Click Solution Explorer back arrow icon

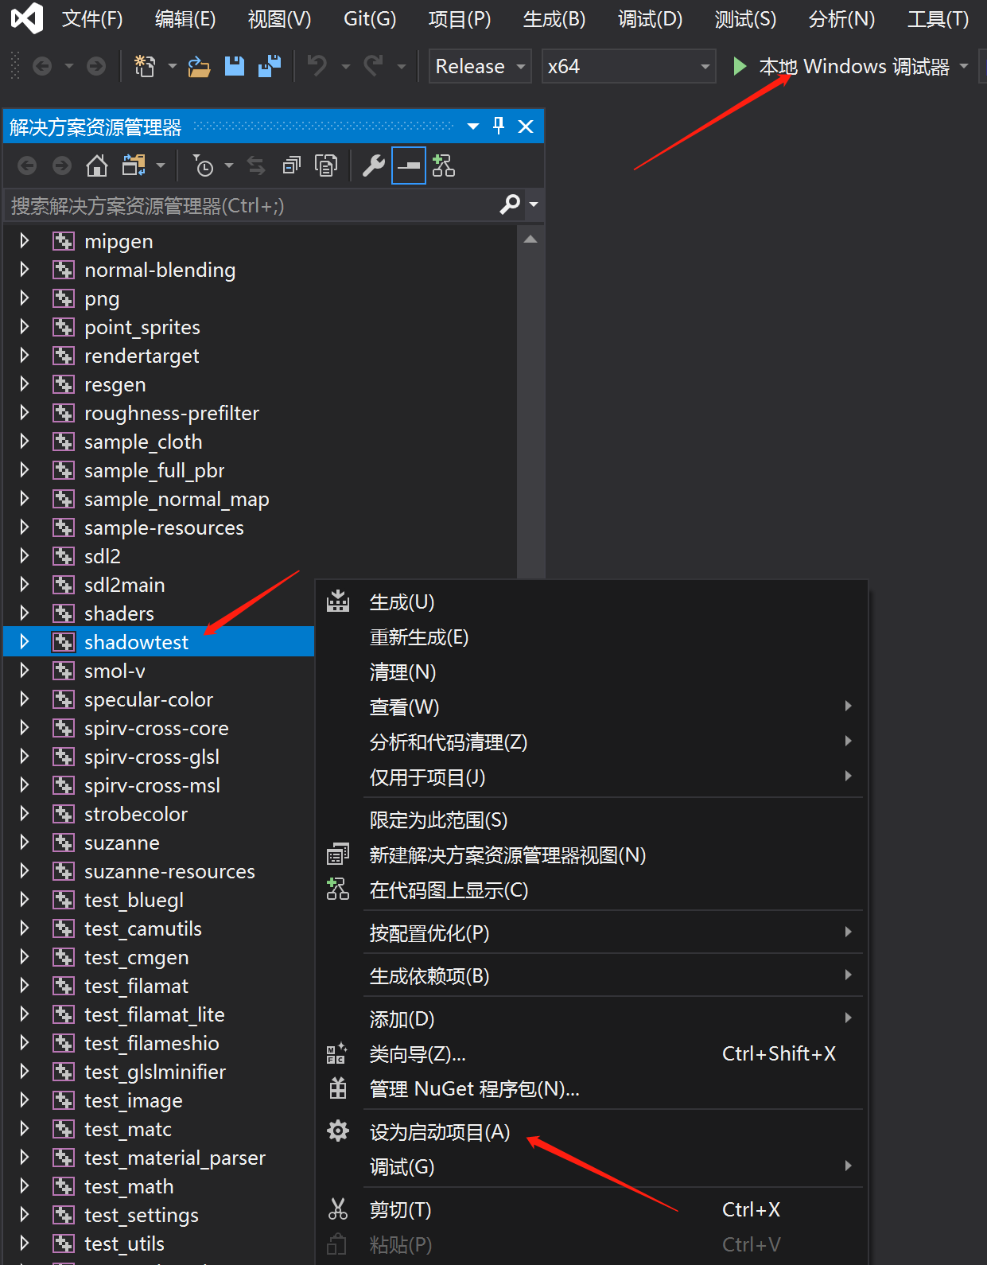point(27,165)
